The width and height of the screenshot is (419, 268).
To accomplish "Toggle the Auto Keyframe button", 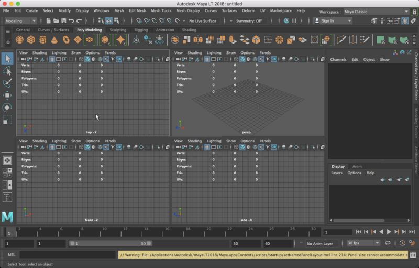I will pyautogui.click(x=402, y=243).
